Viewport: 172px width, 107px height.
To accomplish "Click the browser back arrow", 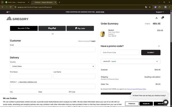I will 2,7.
